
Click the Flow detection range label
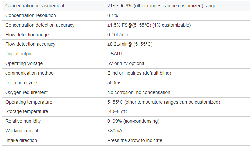coord(27,35)
